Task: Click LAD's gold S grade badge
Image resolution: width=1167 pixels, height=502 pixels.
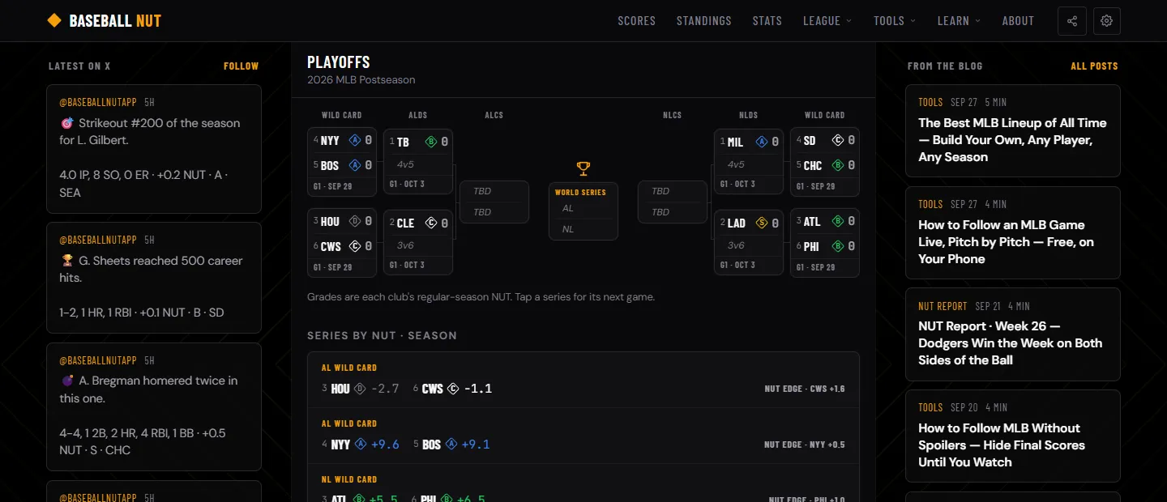Action: 761,223
